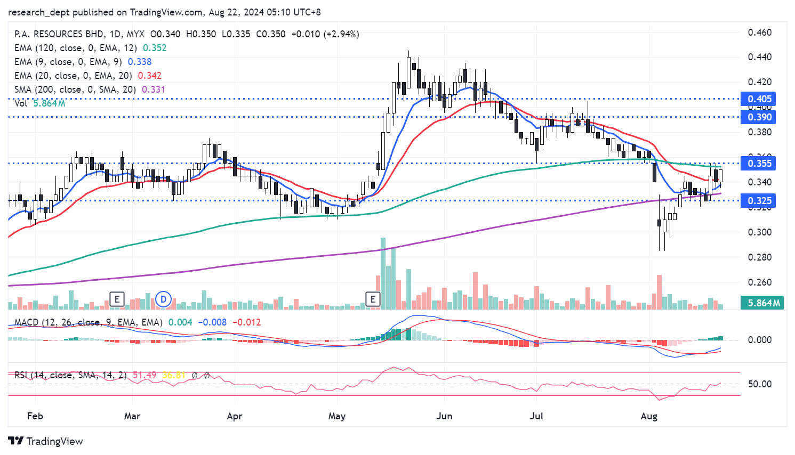Click the earnings E marker near March
The width and height of the screenshot is (795, 455).
[x=117, y=299]
